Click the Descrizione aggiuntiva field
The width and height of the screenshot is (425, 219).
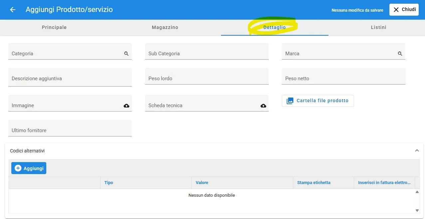tap(70, 79)
